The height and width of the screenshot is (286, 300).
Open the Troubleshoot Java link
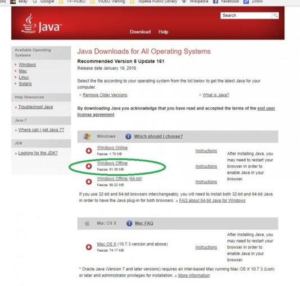point(35,107)
